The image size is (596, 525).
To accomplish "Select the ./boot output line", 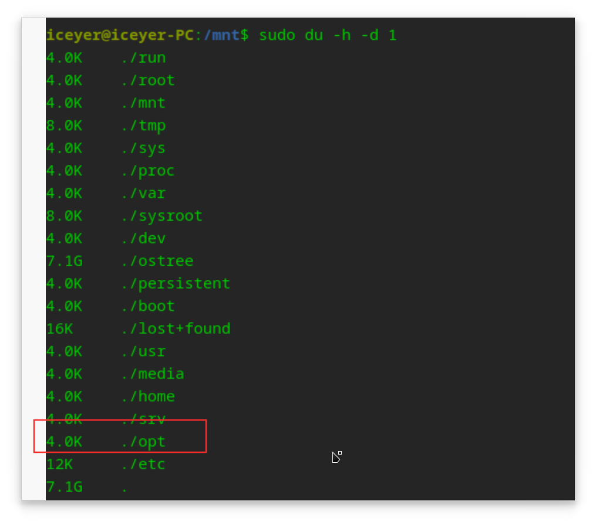I will coord(110,306).
